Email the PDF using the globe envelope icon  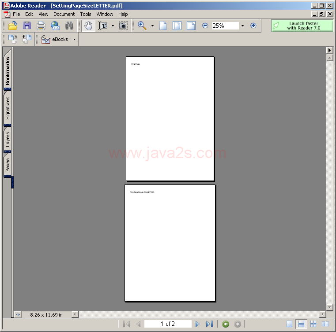55,26
